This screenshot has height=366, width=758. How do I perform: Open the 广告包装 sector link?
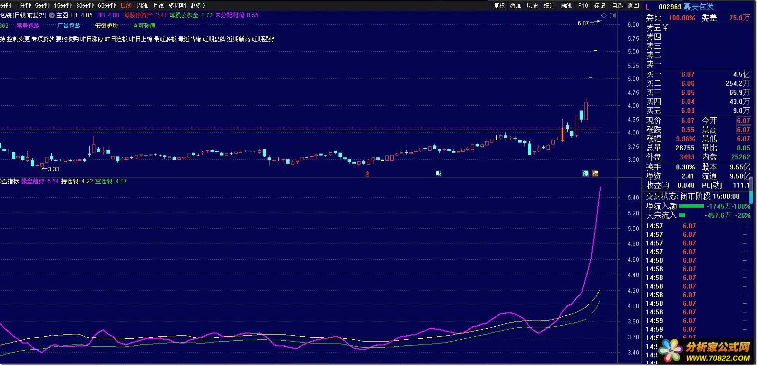click(69, 26)
